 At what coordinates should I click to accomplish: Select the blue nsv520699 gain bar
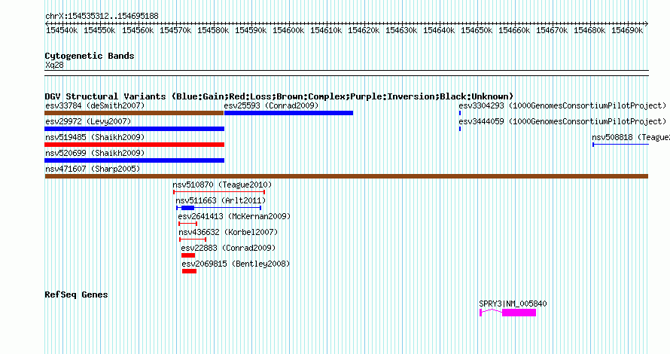[135, 160]
